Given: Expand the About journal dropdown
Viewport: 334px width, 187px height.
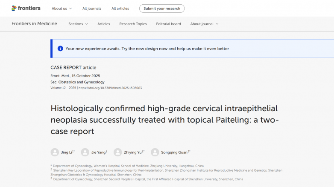Looking at the screenshot, I should (x=204, y=24).
